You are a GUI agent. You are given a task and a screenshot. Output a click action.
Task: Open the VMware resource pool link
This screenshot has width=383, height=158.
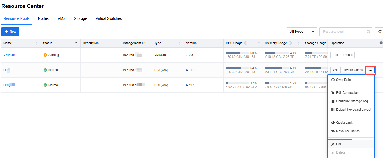pos(9,55)
